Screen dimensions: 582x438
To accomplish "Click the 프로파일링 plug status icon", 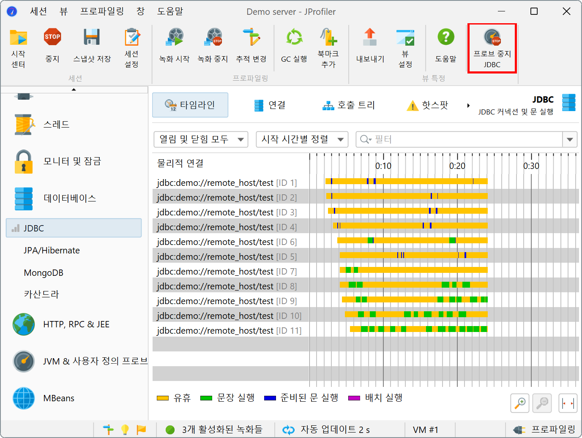I will (x=519, y=430).
